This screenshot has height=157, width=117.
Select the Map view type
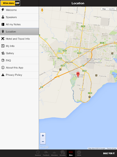(x=104, y=9)
